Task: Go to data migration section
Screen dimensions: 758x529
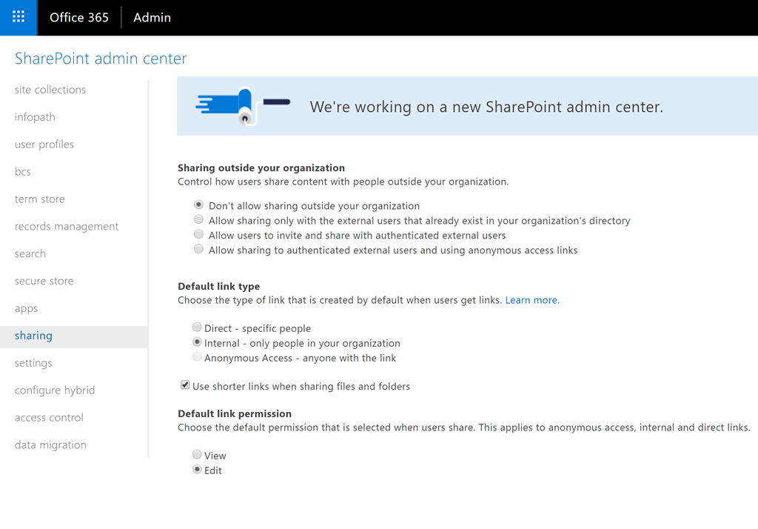Action: click(x=50, y=445)
